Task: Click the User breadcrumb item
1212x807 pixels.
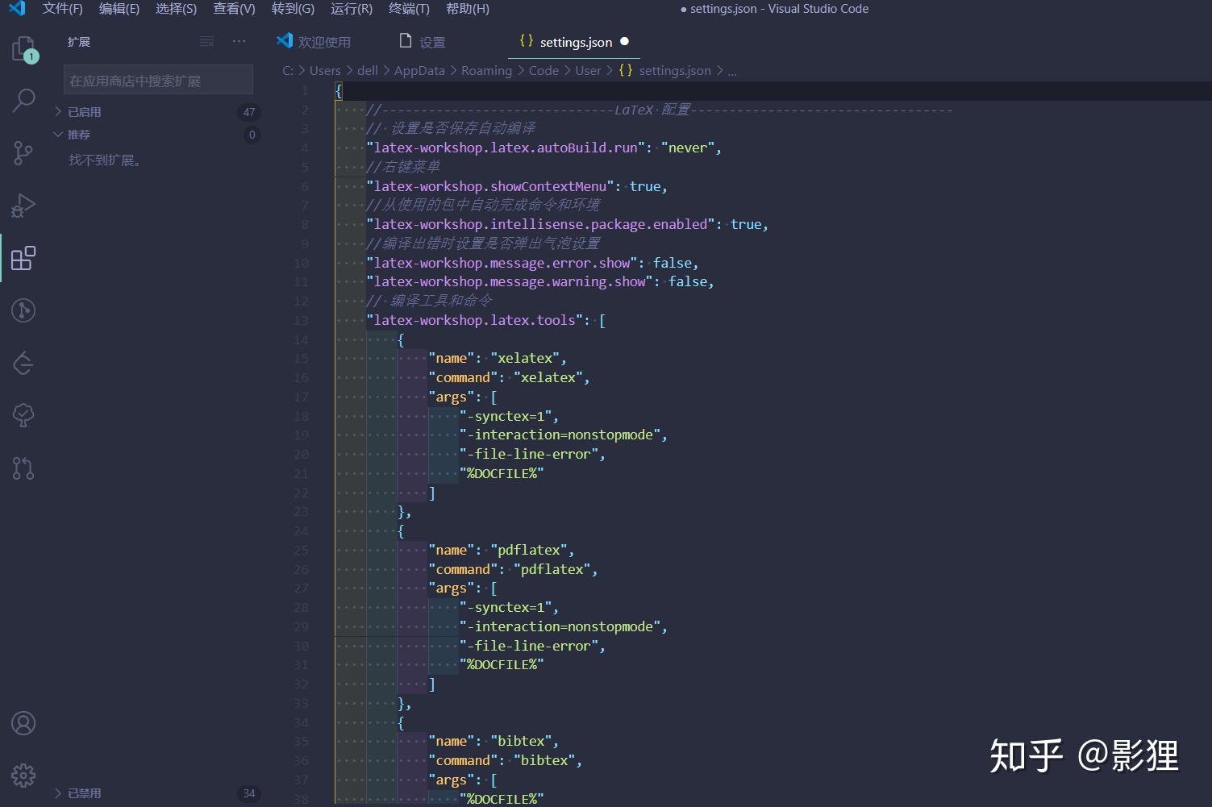Action: (588, 70)
